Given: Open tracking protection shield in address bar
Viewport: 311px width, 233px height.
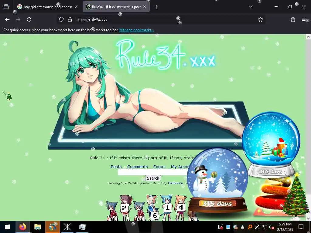Looking at the screenshot, I should [61, 19].
